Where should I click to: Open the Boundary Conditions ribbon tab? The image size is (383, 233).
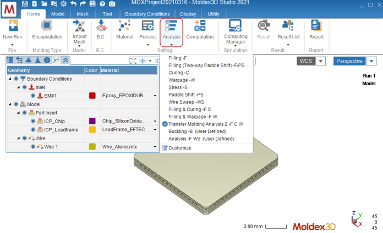[x=147, y=14]
